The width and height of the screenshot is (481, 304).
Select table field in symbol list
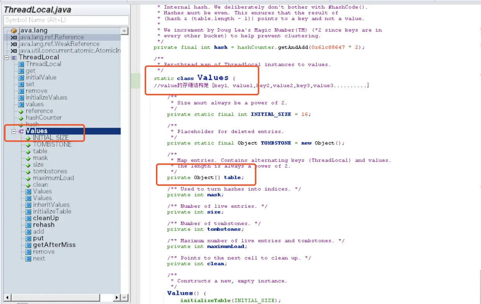[40, 151]
